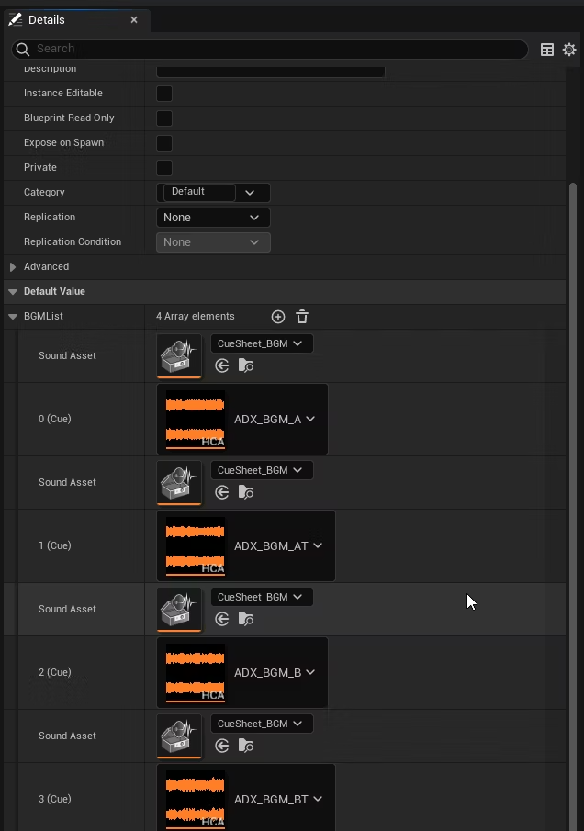Screen dimensions: 584x831
Task: Use selected asset for fourth Sound Asset
Action: [x=222, y=746]
